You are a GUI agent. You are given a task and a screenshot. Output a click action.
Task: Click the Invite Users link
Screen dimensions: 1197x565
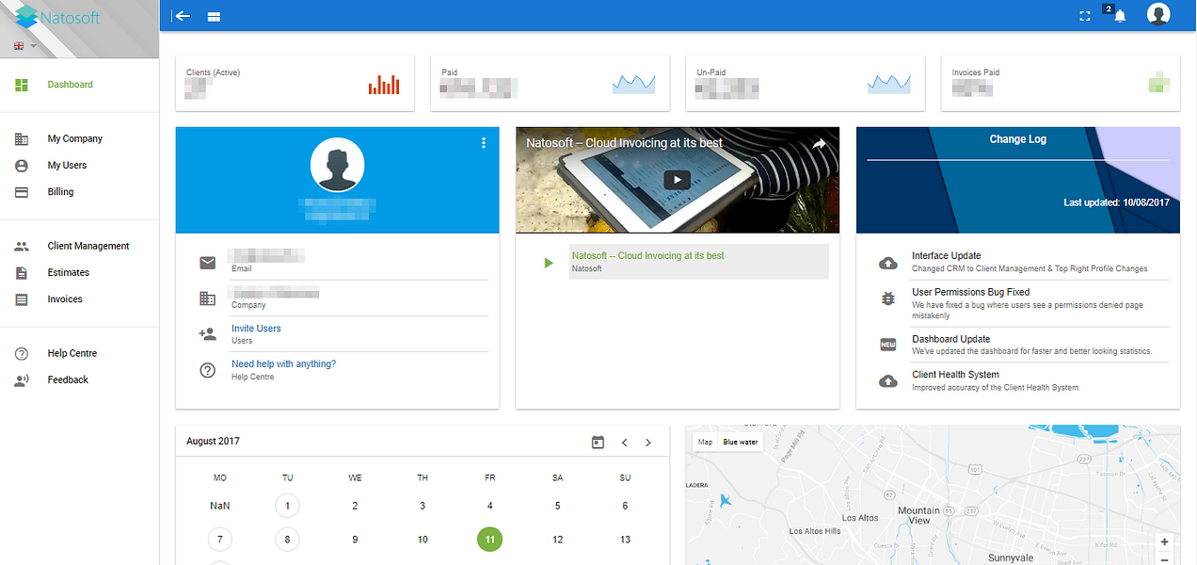256,329
